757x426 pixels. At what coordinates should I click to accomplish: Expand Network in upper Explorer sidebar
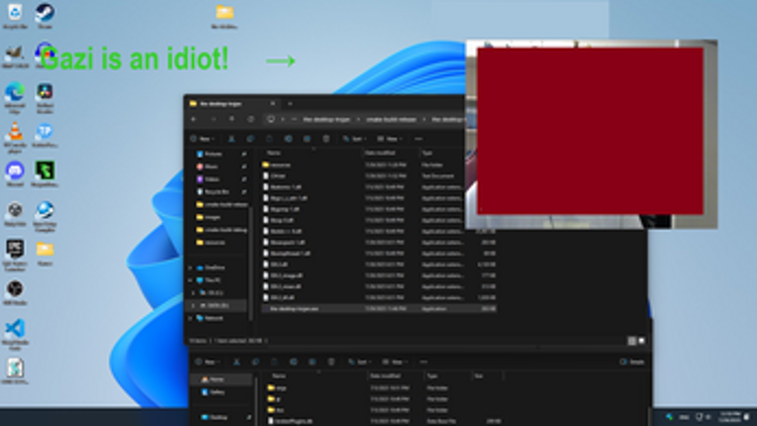pyautogui.click(x=190, y=318)
